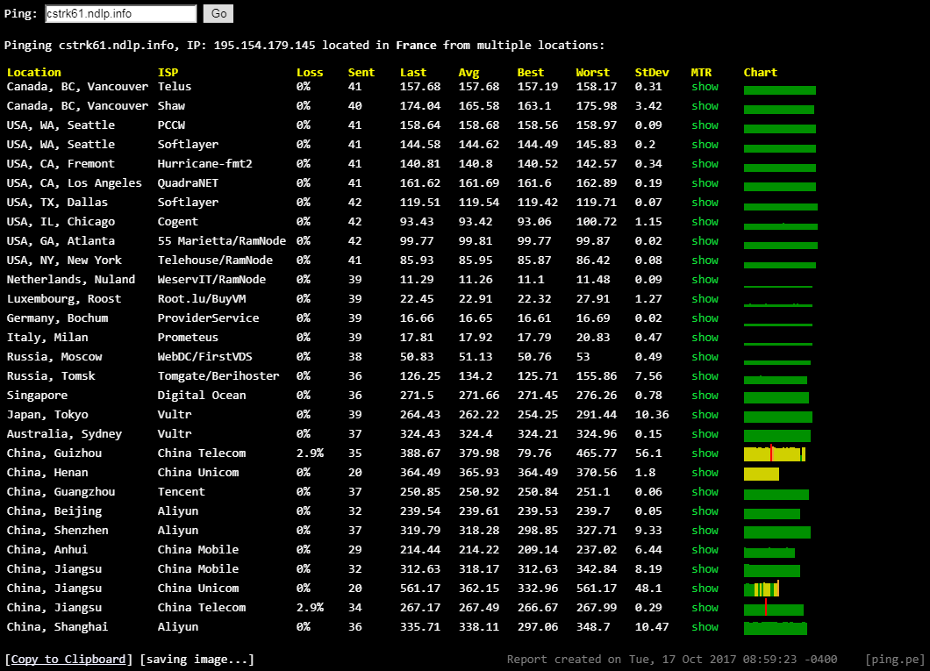The height and width of the screenshot is (671, 930).
Task: Open MTR for Russia Moscow row
Action: pyautogui.click(x=705, y=357)
